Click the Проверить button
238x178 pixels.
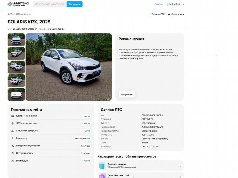click(75, 4)
